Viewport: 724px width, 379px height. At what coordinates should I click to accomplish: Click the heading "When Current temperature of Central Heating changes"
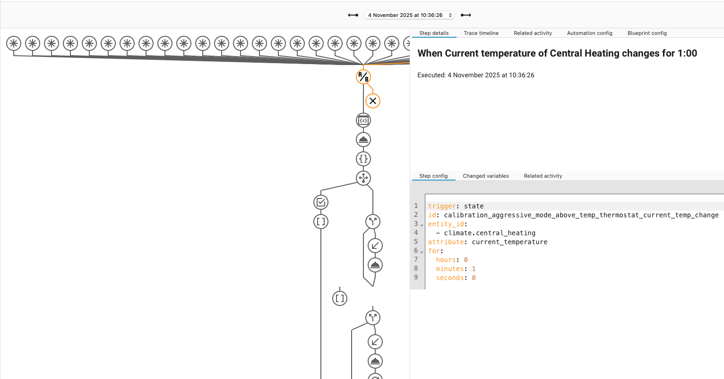pyautogui.click(x=557, y=53)
